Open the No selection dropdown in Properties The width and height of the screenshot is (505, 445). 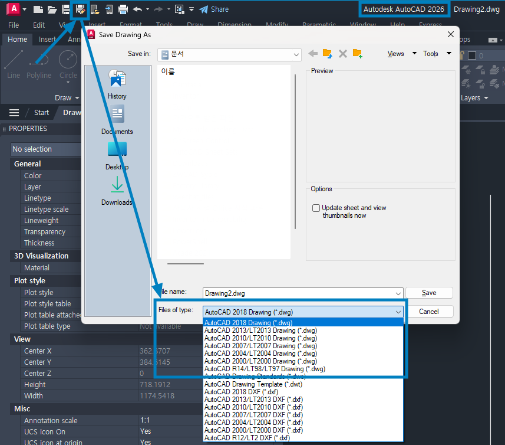[x=46, y=149]
